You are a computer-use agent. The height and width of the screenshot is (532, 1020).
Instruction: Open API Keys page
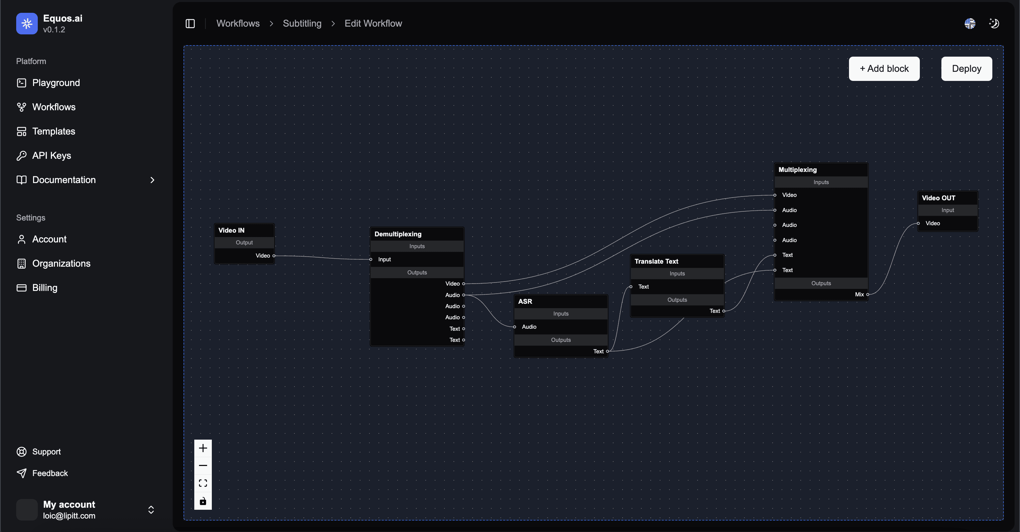pos(52,155)
